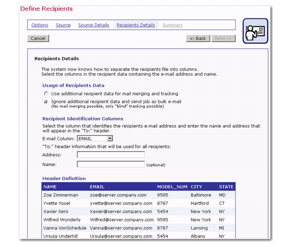Image resolution: width=288 pixels, height=247 pixels.
Task: Click the EMAIL column header
Action: coord(97,187)
